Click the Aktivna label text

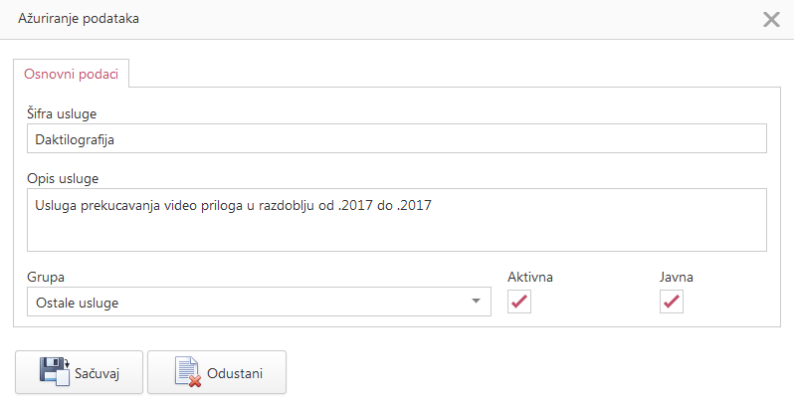[530, 277]
